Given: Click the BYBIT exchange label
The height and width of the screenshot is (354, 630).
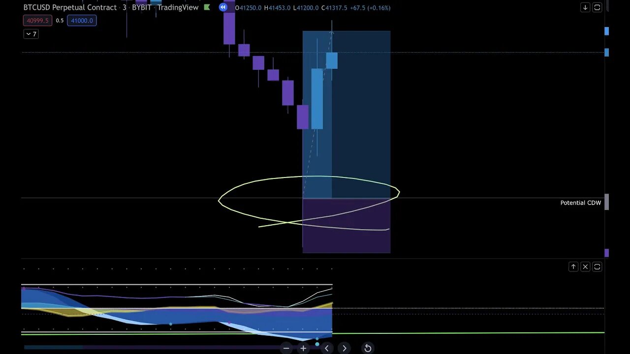Looking at the screenshot, I should point(142,7).
